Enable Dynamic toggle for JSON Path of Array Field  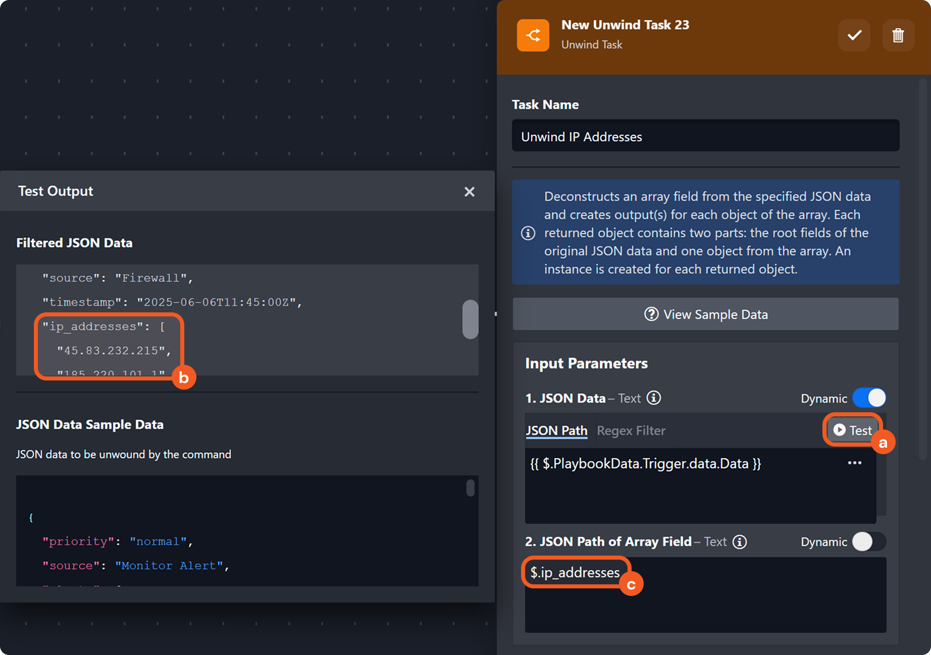click(x=869, y=542)
